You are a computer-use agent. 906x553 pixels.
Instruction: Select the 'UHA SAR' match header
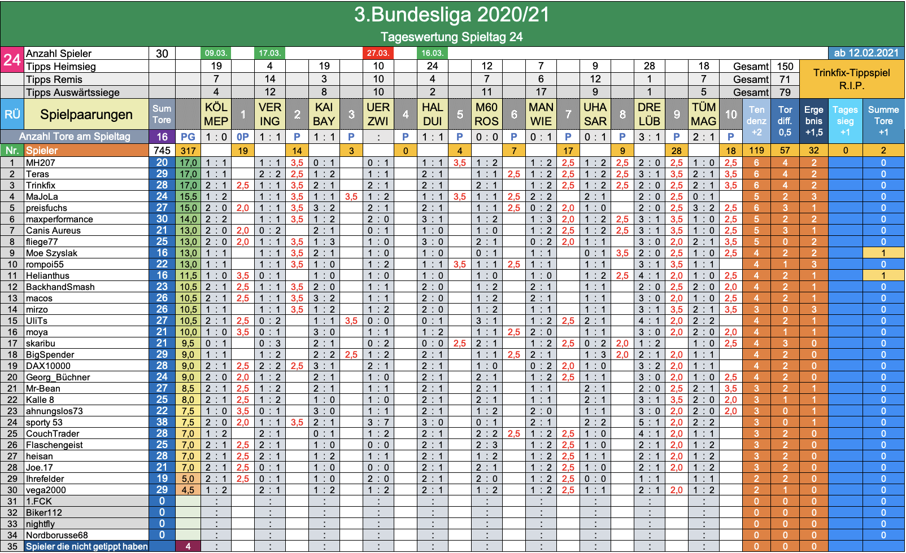tap(595, 115)
